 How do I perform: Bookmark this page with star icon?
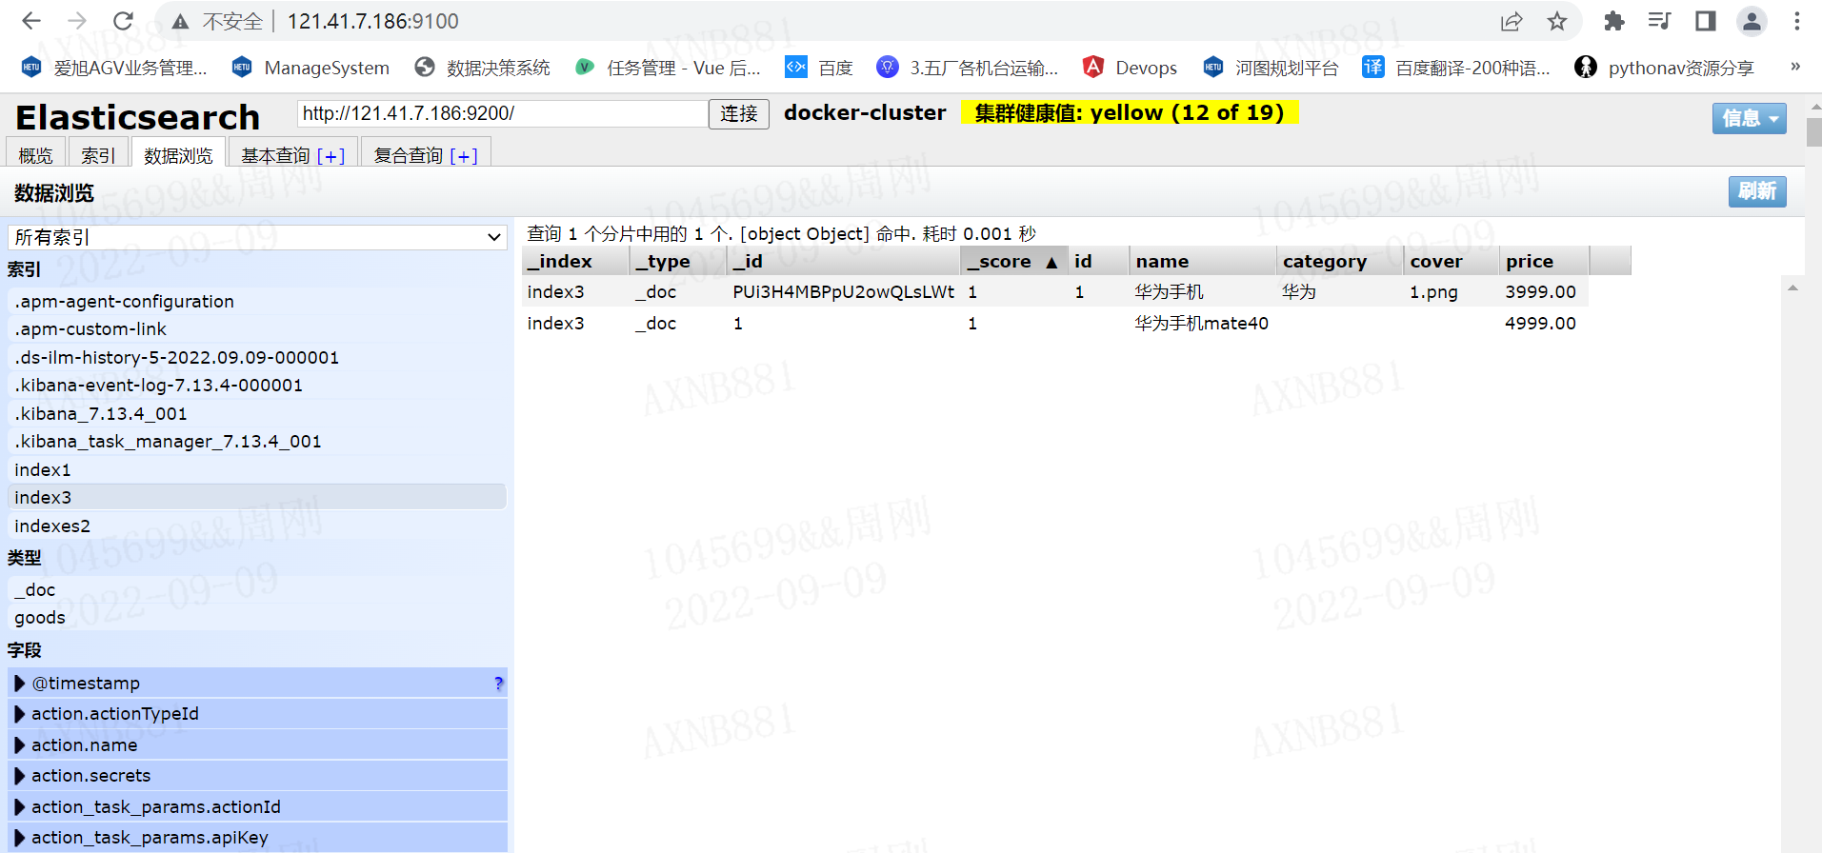click(1557, 21)
